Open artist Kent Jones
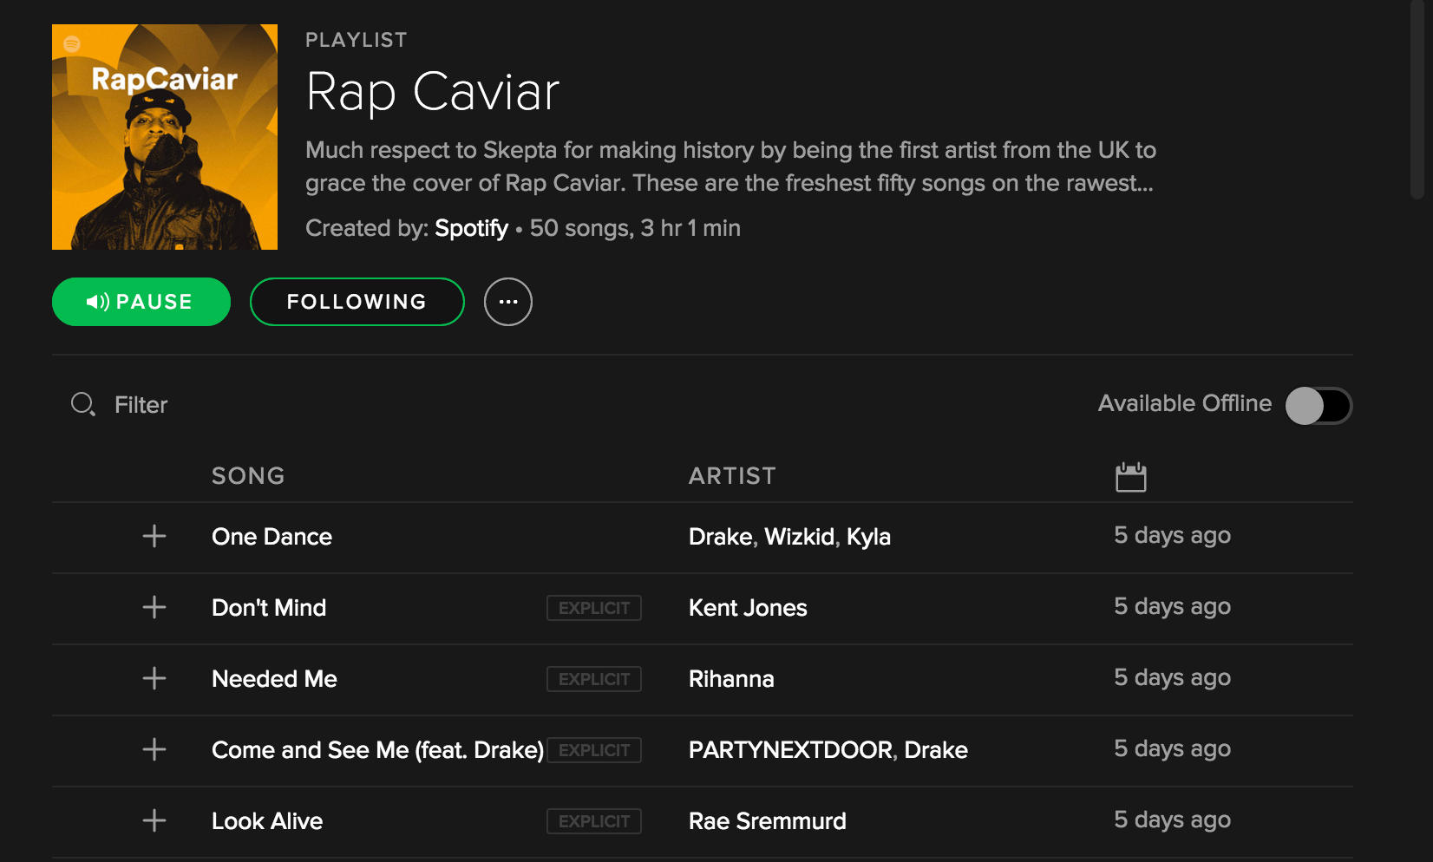The height and width of the screenshot is (862, 1433). tap(748, 608)
